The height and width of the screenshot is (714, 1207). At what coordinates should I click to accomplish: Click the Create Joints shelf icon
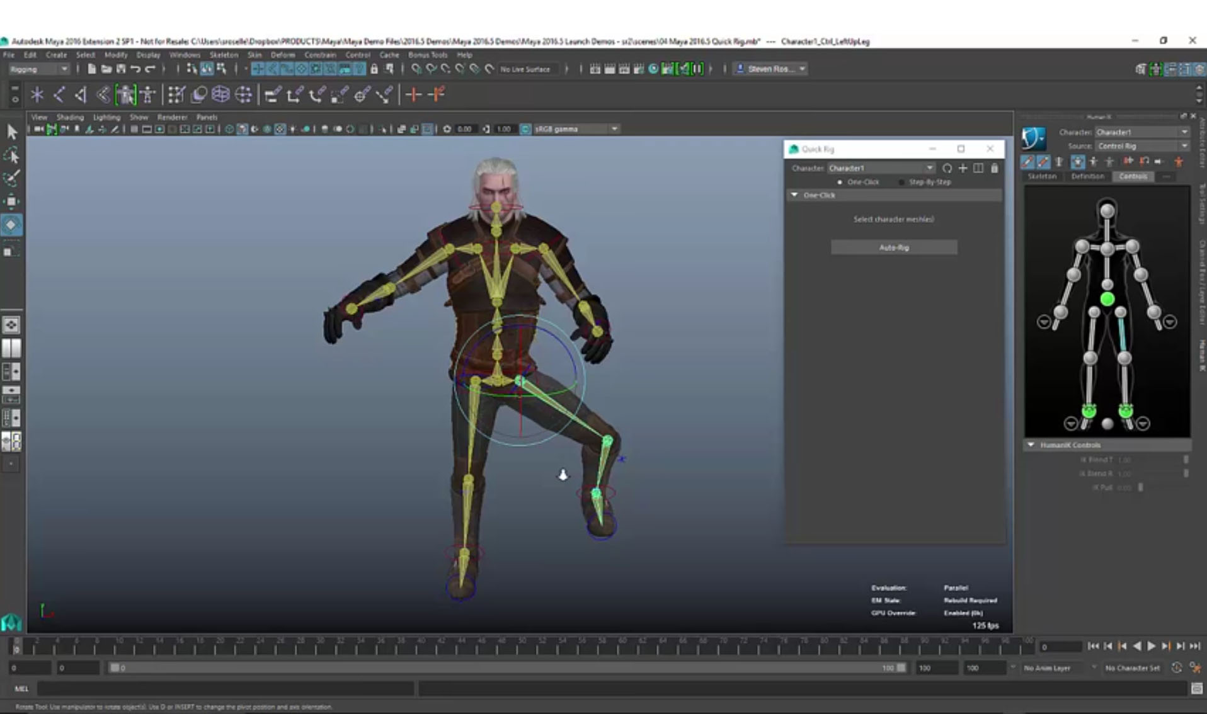tap(59, 95)
